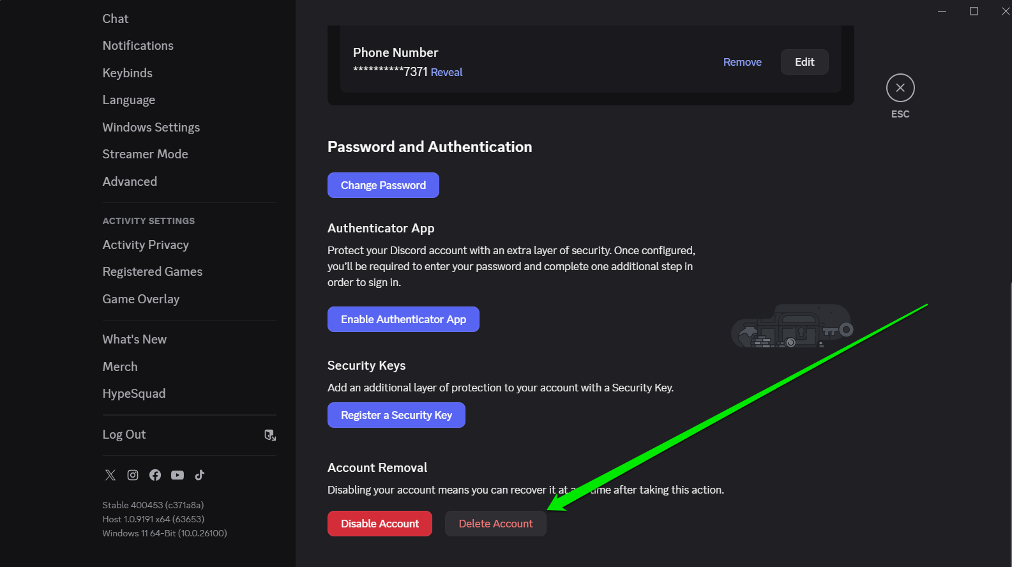This screenshot has width=1012, height=567.
Task: Click Register a Security Key
Action: pos(396,415)
